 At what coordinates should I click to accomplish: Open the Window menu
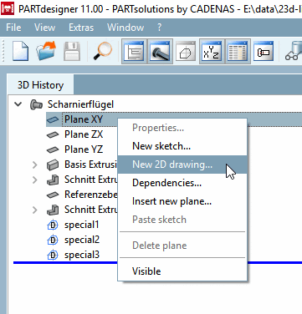coord(125,28)
